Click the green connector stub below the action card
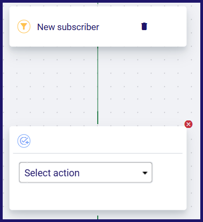 [x=98, y=217]
